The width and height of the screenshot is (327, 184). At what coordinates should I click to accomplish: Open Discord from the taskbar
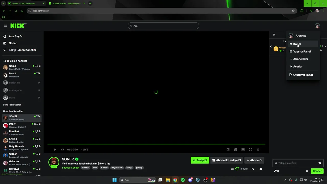point(190,180)
